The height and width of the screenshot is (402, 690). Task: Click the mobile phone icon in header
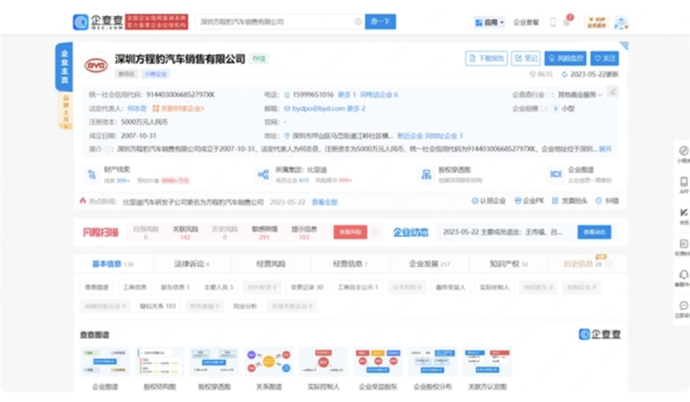[553, 22]
